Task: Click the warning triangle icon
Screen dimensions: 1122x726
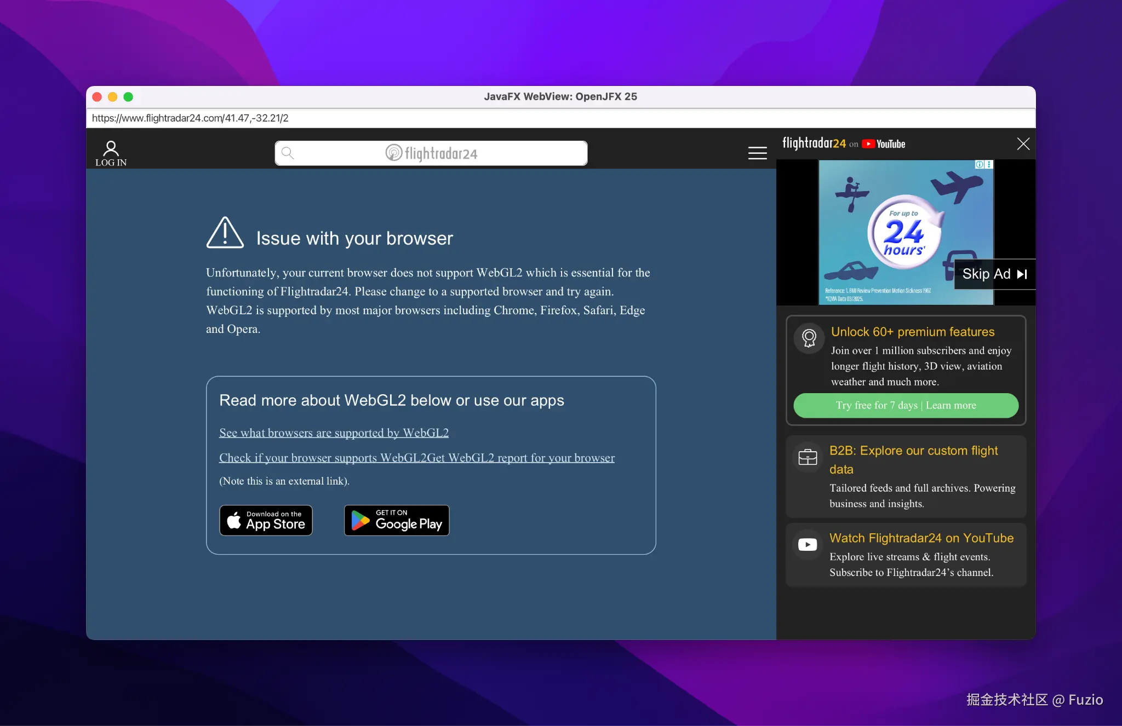Action: click(225, 234)
